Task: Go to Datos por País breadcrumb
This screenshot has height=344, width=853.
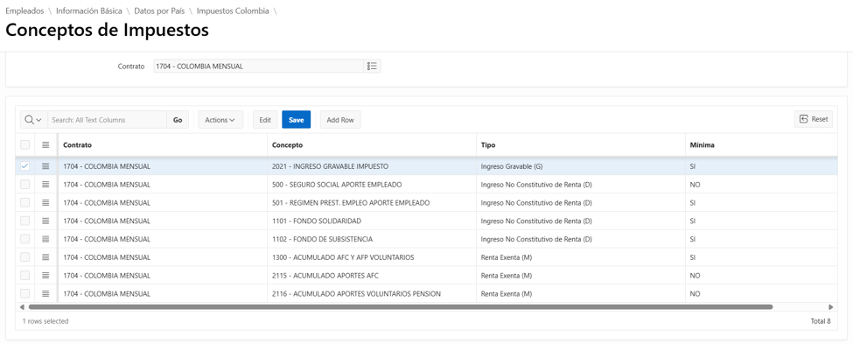Action: [x=159, y=11]
